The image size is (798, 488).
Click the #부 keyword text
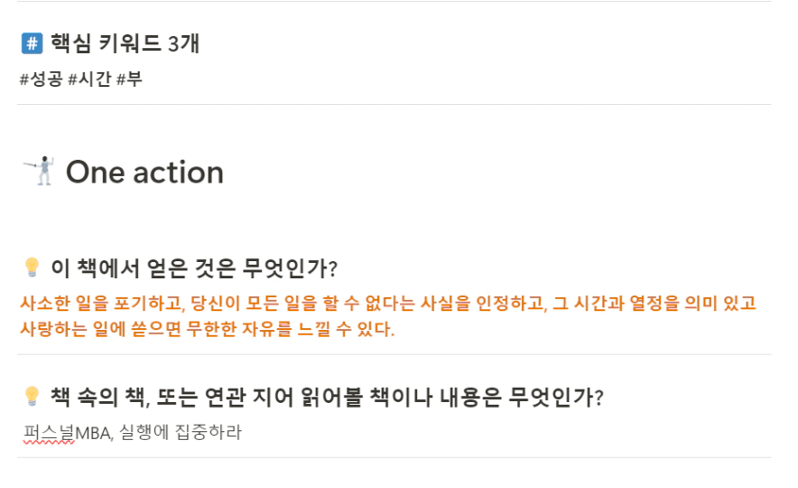point(129,80)
